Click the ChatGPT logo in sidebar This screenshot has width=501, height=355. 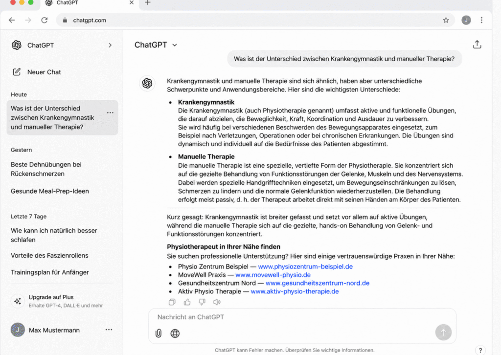point(17,45)
